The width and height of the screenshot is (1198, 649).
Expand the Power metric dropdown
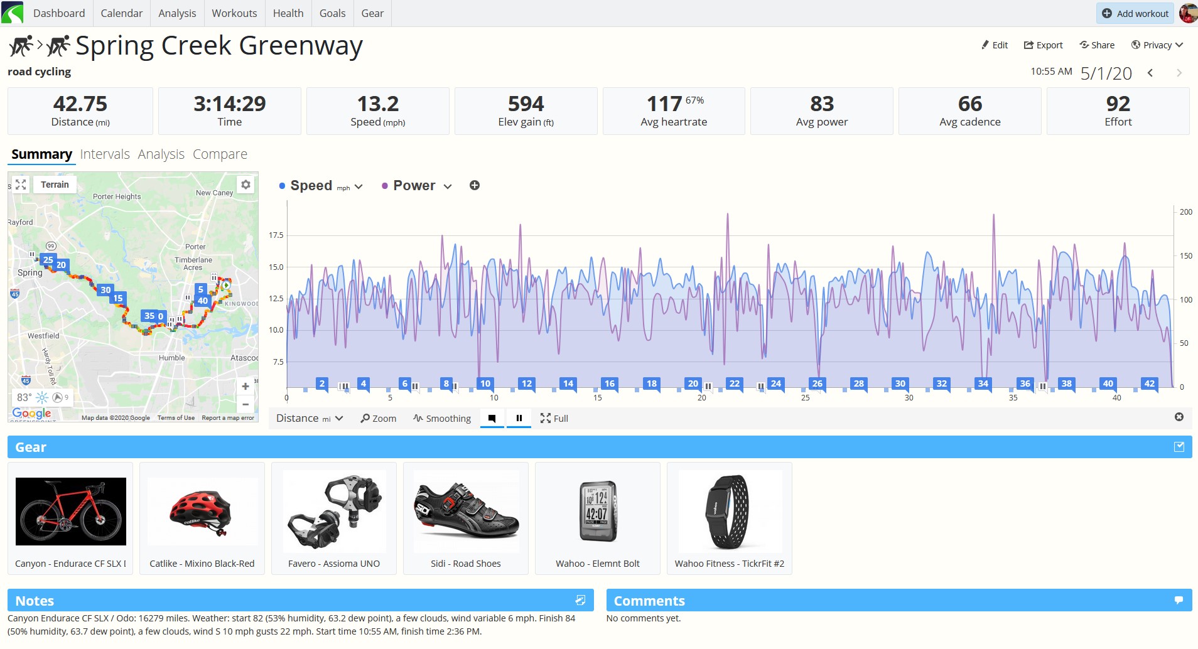[448, 186]
